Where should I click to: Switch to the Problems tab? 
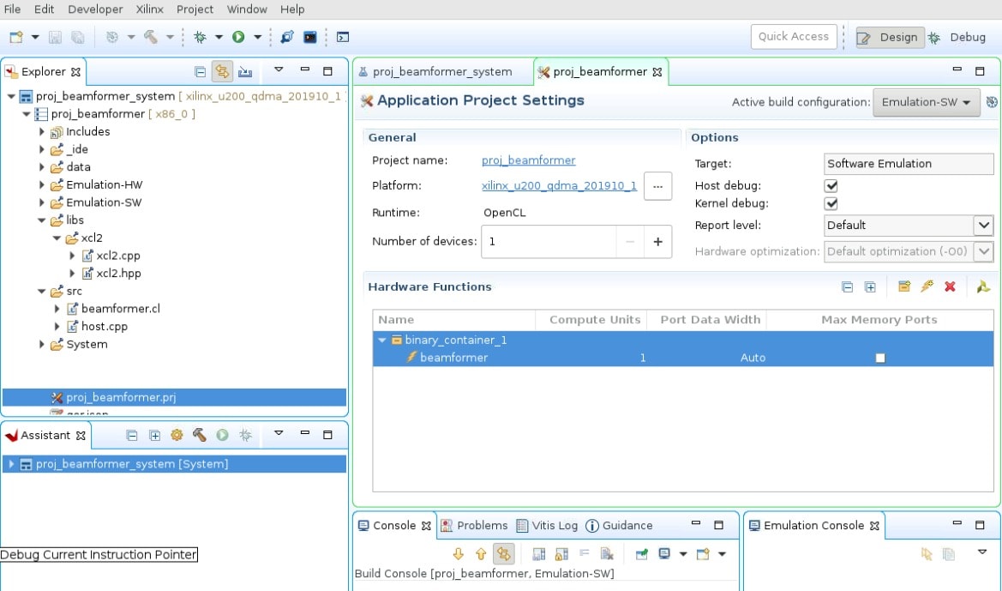[474, 525]
